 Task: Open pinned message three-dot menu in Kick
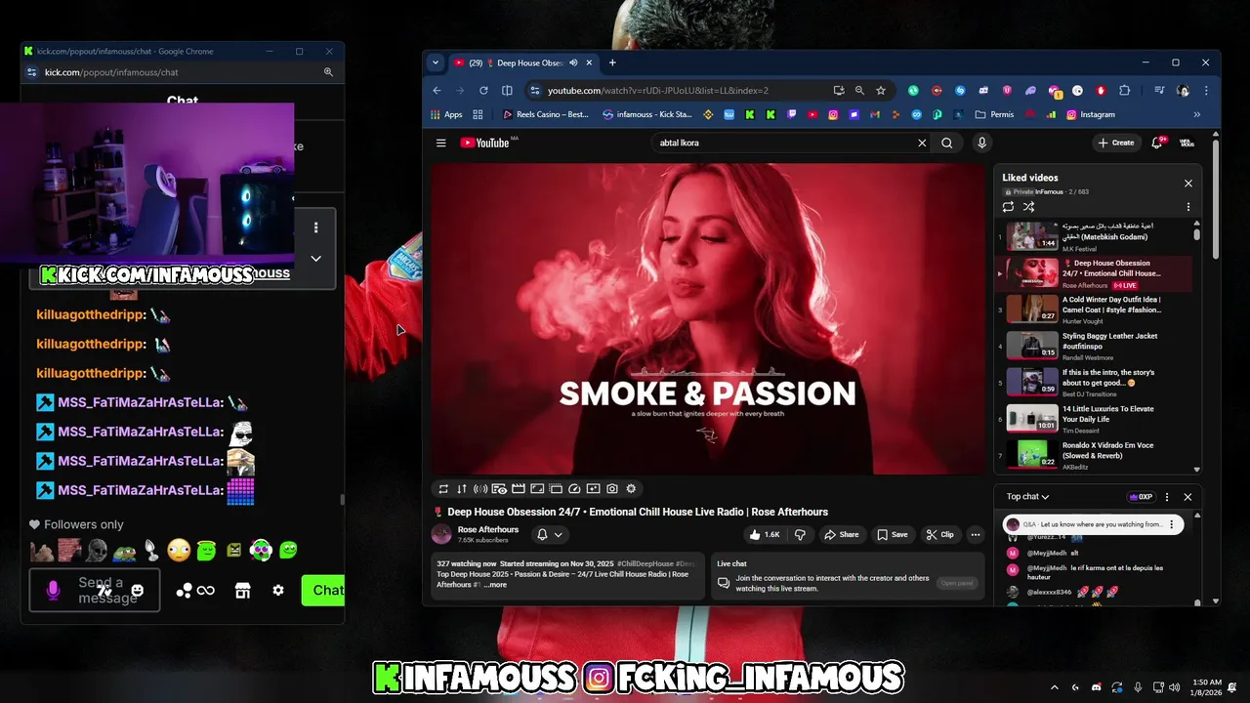coord(315,227)
